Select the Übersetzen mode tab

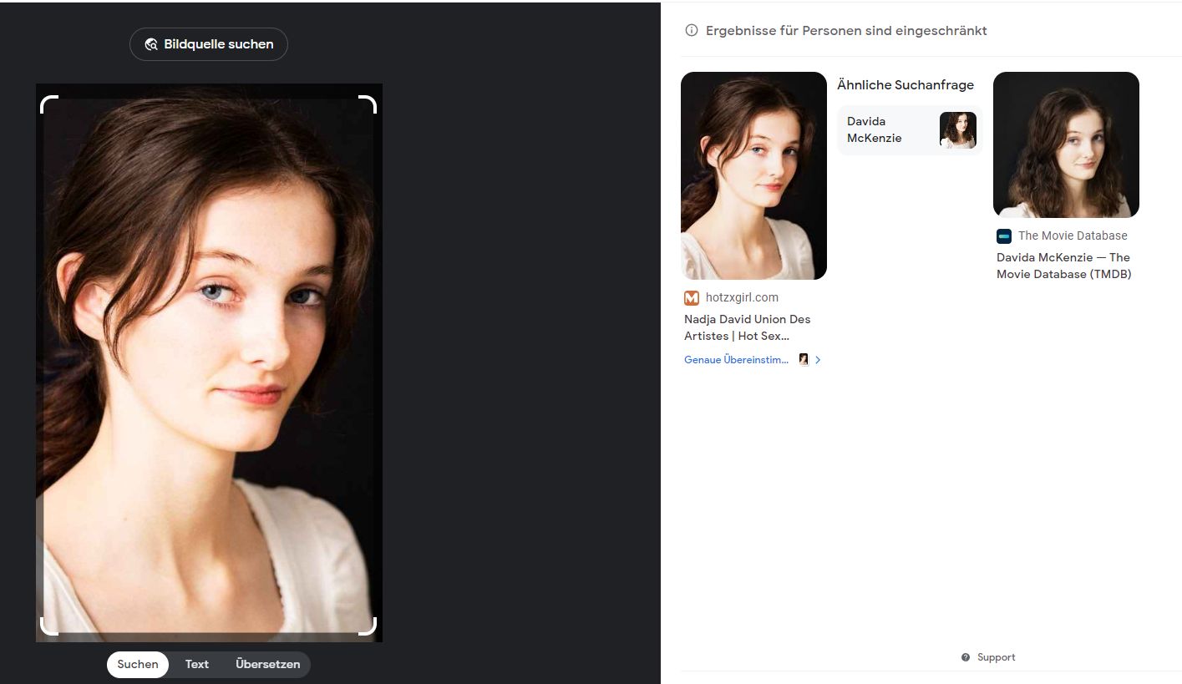[x=267, y=664]
